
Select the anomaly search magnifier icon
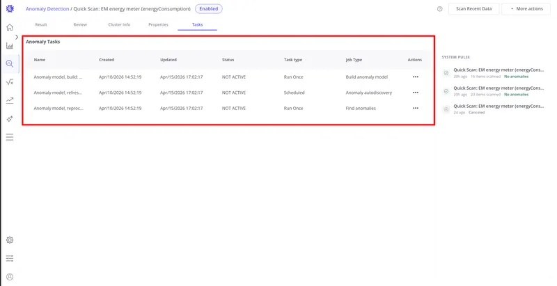coord(10,64)
